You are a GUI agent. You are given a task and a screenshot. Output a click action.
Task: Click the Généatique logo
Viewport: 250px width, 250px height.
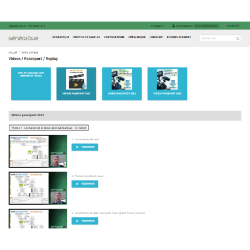[x=23, y=38]
